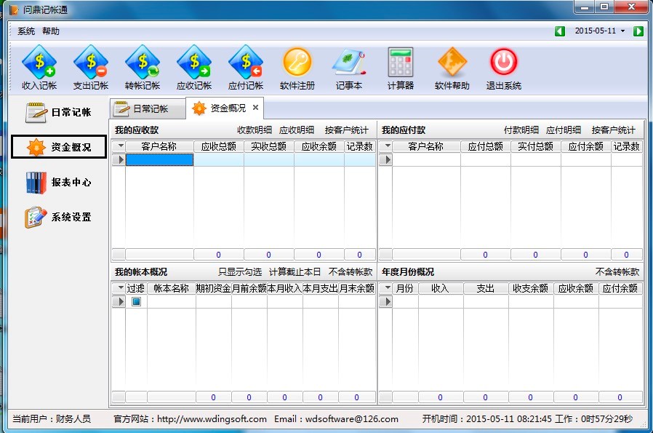The width and height of the screenshot is (653, 433).
Task: Open the 应收记帐 receivable entry tool
Action: (194, 68)
